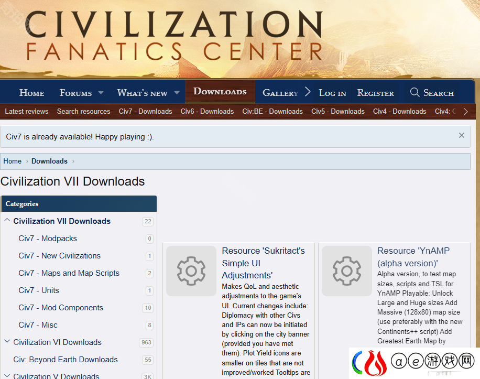The width and height of the screenshot is (480, 379).
Task: Open Latest reviews in sub-navigation
Action: pyautogui.click(x=27, y=112)
